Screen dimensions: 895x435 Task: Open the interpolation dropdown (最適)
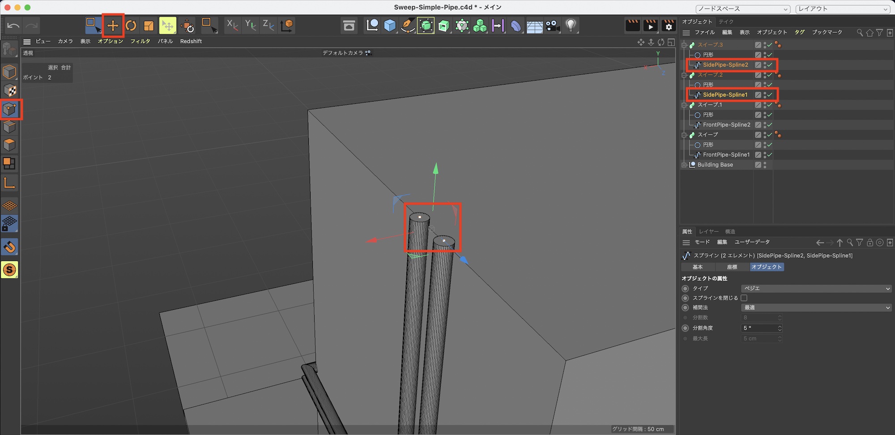tap(816, 308)
